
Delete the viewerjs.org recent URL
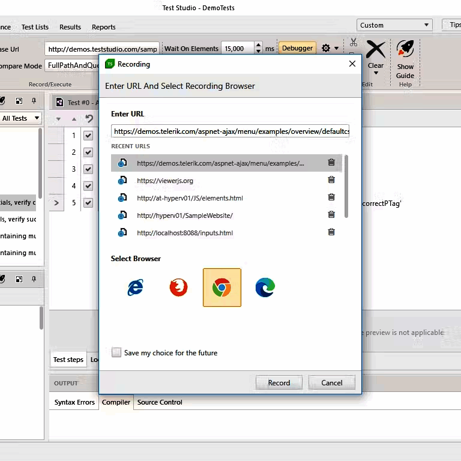coord(331,180)
